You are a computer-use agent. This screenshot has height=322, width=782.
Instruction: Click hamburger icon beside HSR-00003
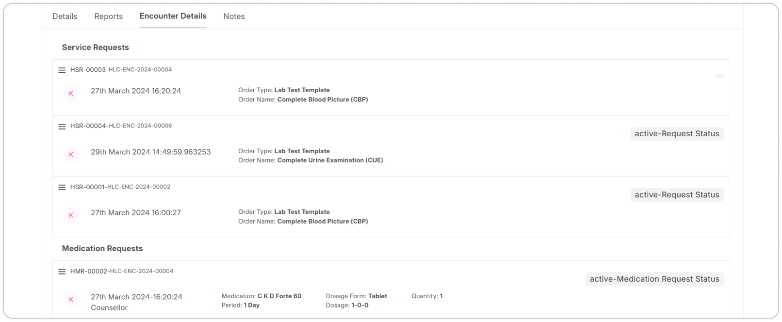62,70
